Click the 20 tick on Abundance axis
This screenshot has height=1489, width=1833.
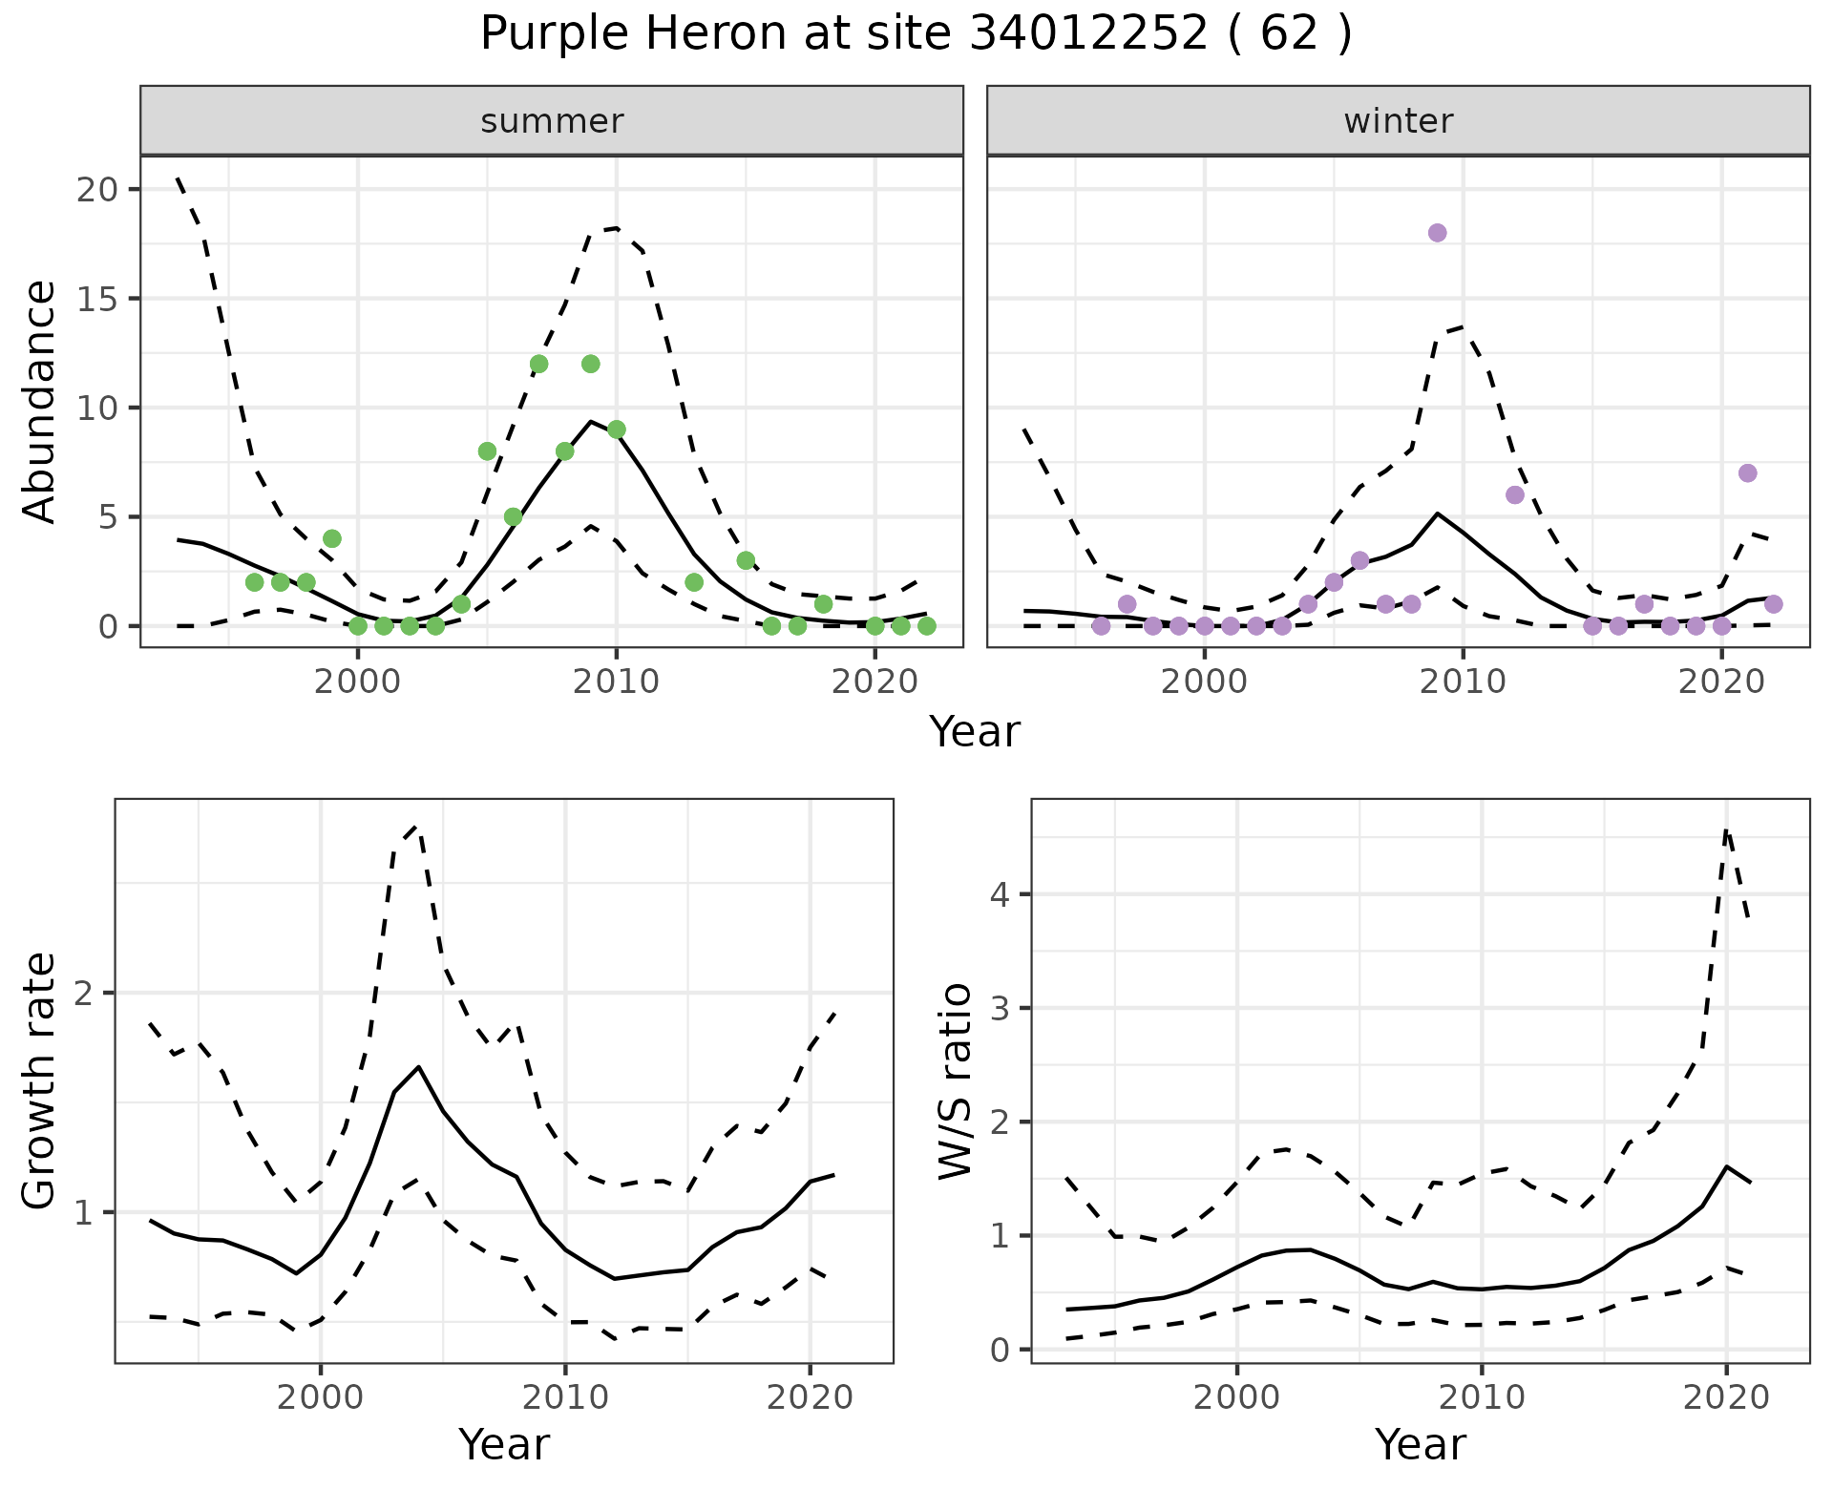click(97, 189)
